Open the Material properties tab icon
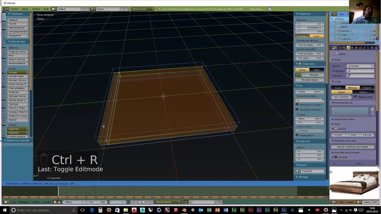 click(372, 48)
